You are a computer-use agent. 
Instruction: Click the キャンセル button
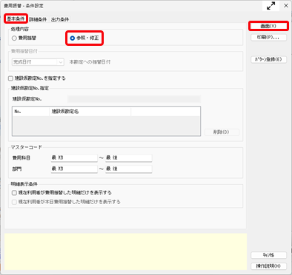click(x=268, y=255)
